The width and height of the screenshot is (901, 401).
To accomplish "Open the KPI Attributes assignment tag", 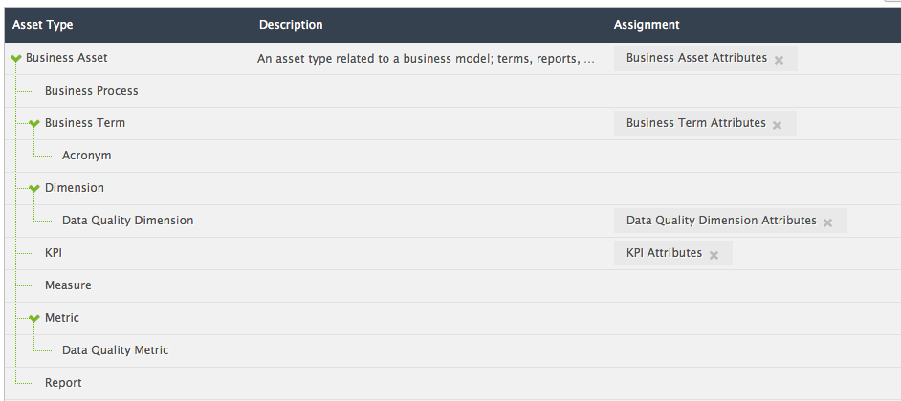I will click(664, 253).
